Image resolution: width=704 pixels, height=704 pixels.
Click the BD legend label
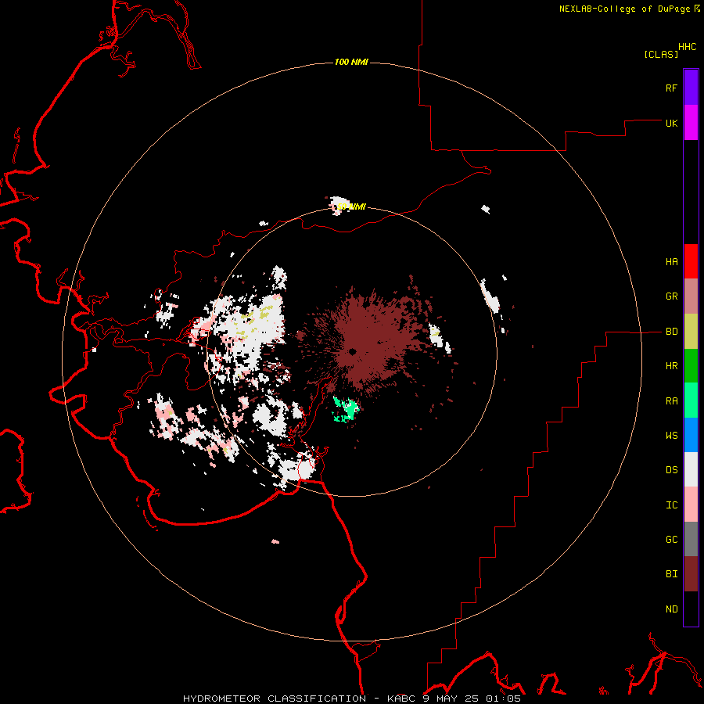671,332
